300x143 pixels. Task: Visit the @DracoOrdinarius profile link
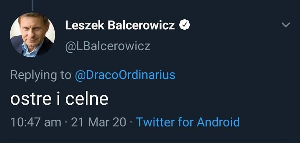[125, 75]
